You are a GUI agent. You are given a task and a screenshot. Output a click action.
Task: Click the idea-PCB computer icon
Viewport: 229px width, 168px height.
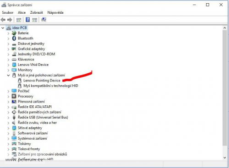9,28
